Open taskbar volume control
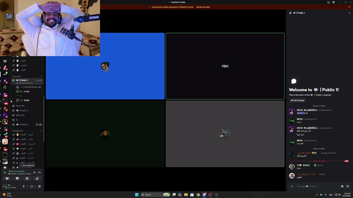Viewport: 353px width, 198px height. pos(339,195)
